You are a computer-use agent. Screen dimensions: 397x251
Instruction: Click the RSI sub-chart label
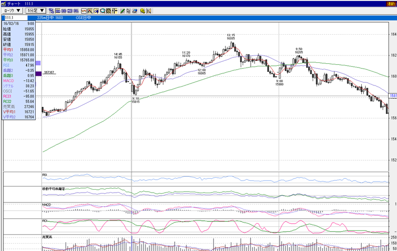(45, 175)
